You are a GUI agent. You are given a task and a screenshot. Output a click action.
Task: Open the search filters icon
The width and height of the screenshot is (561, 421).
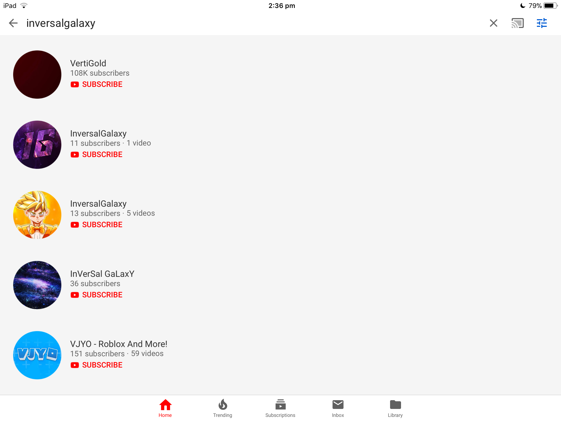click(542, 23)
